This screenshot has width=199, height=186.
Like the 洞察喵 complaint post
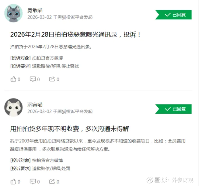tap(15, 182)
